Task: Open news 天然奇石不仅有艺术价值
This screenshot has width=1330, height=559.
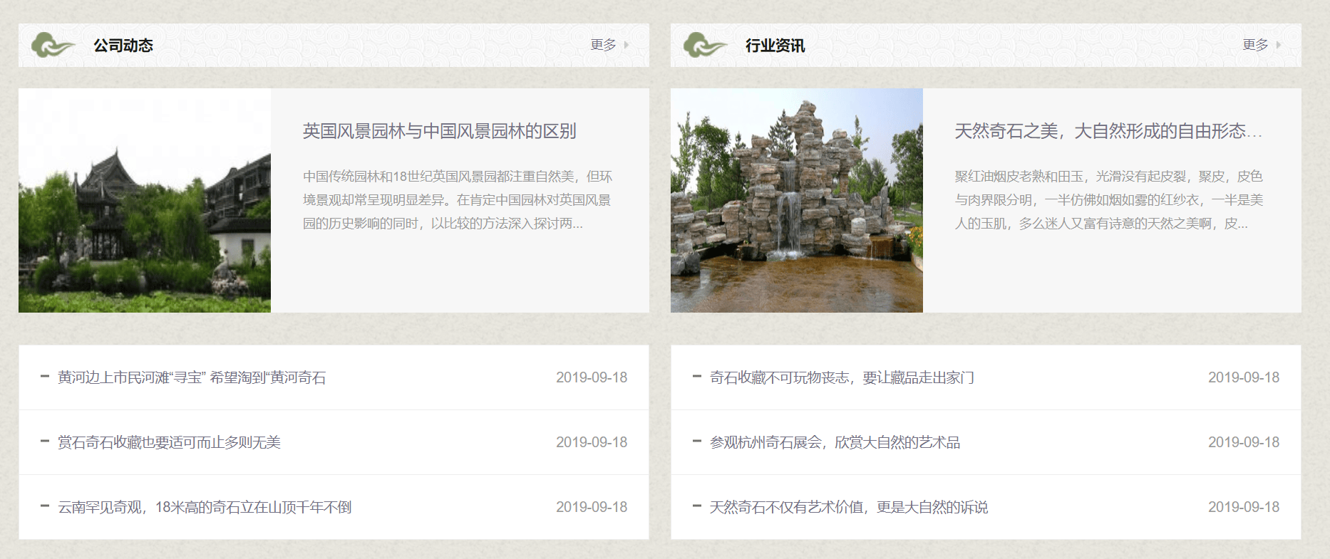Action: (x=849, y=507)
